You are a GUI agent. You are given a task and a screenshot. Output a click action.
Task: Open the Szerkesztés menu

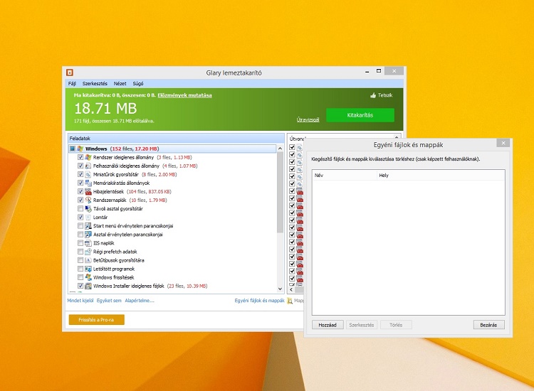point(95,83)
